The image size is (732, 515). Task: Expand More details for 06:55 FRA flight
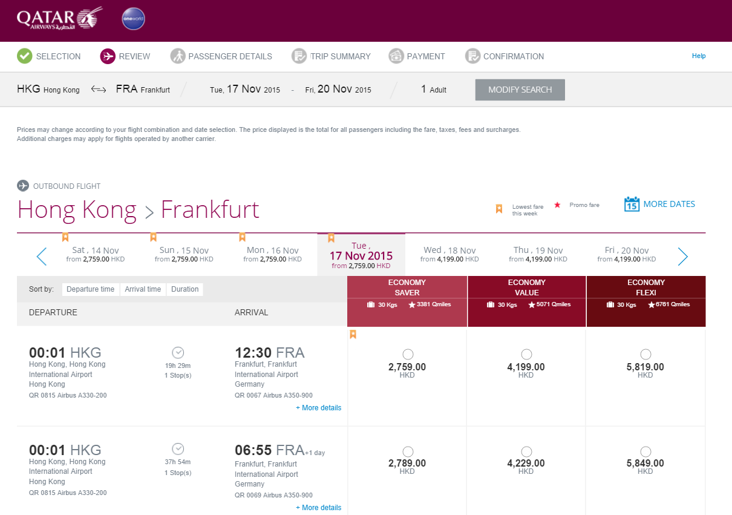tap(318, 508)
